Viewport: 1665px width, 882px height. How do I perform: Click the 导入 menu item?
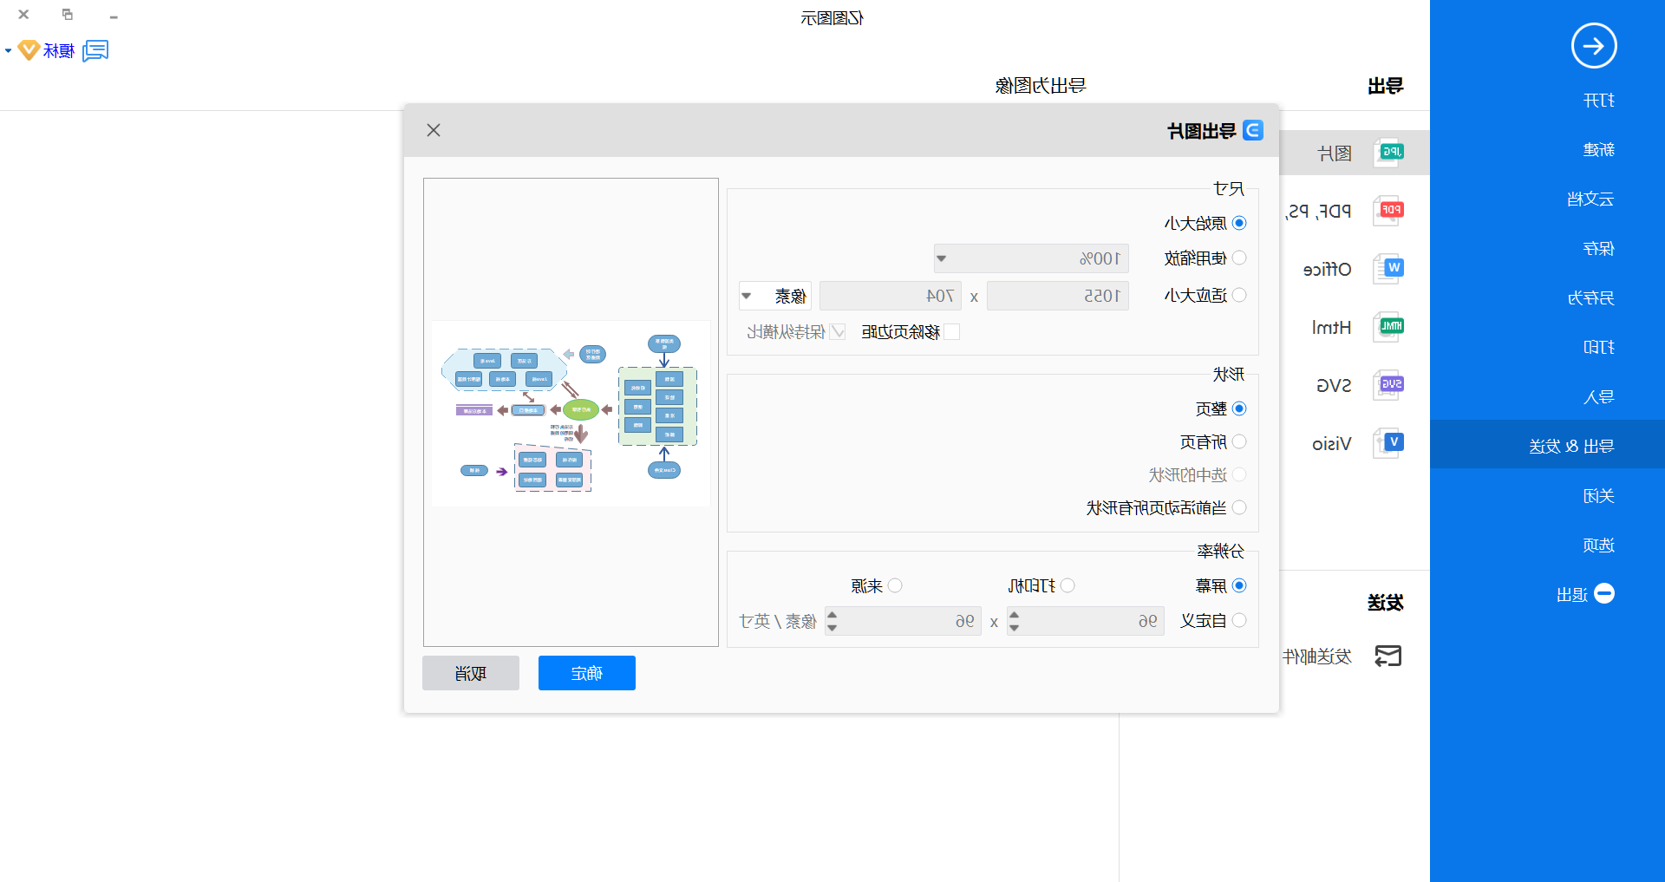click(x=1598, y=397)
